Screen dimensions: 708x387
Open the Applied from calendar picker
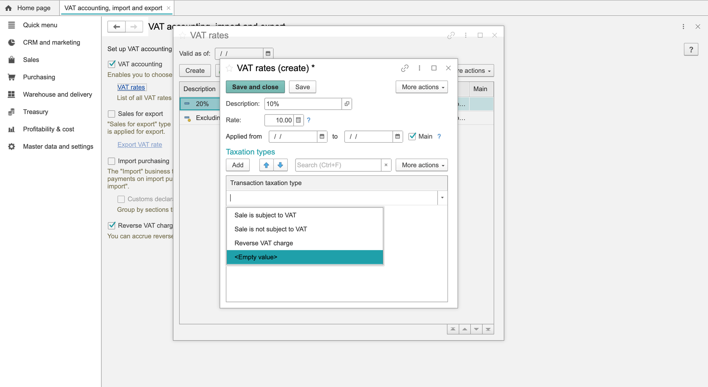322,136
